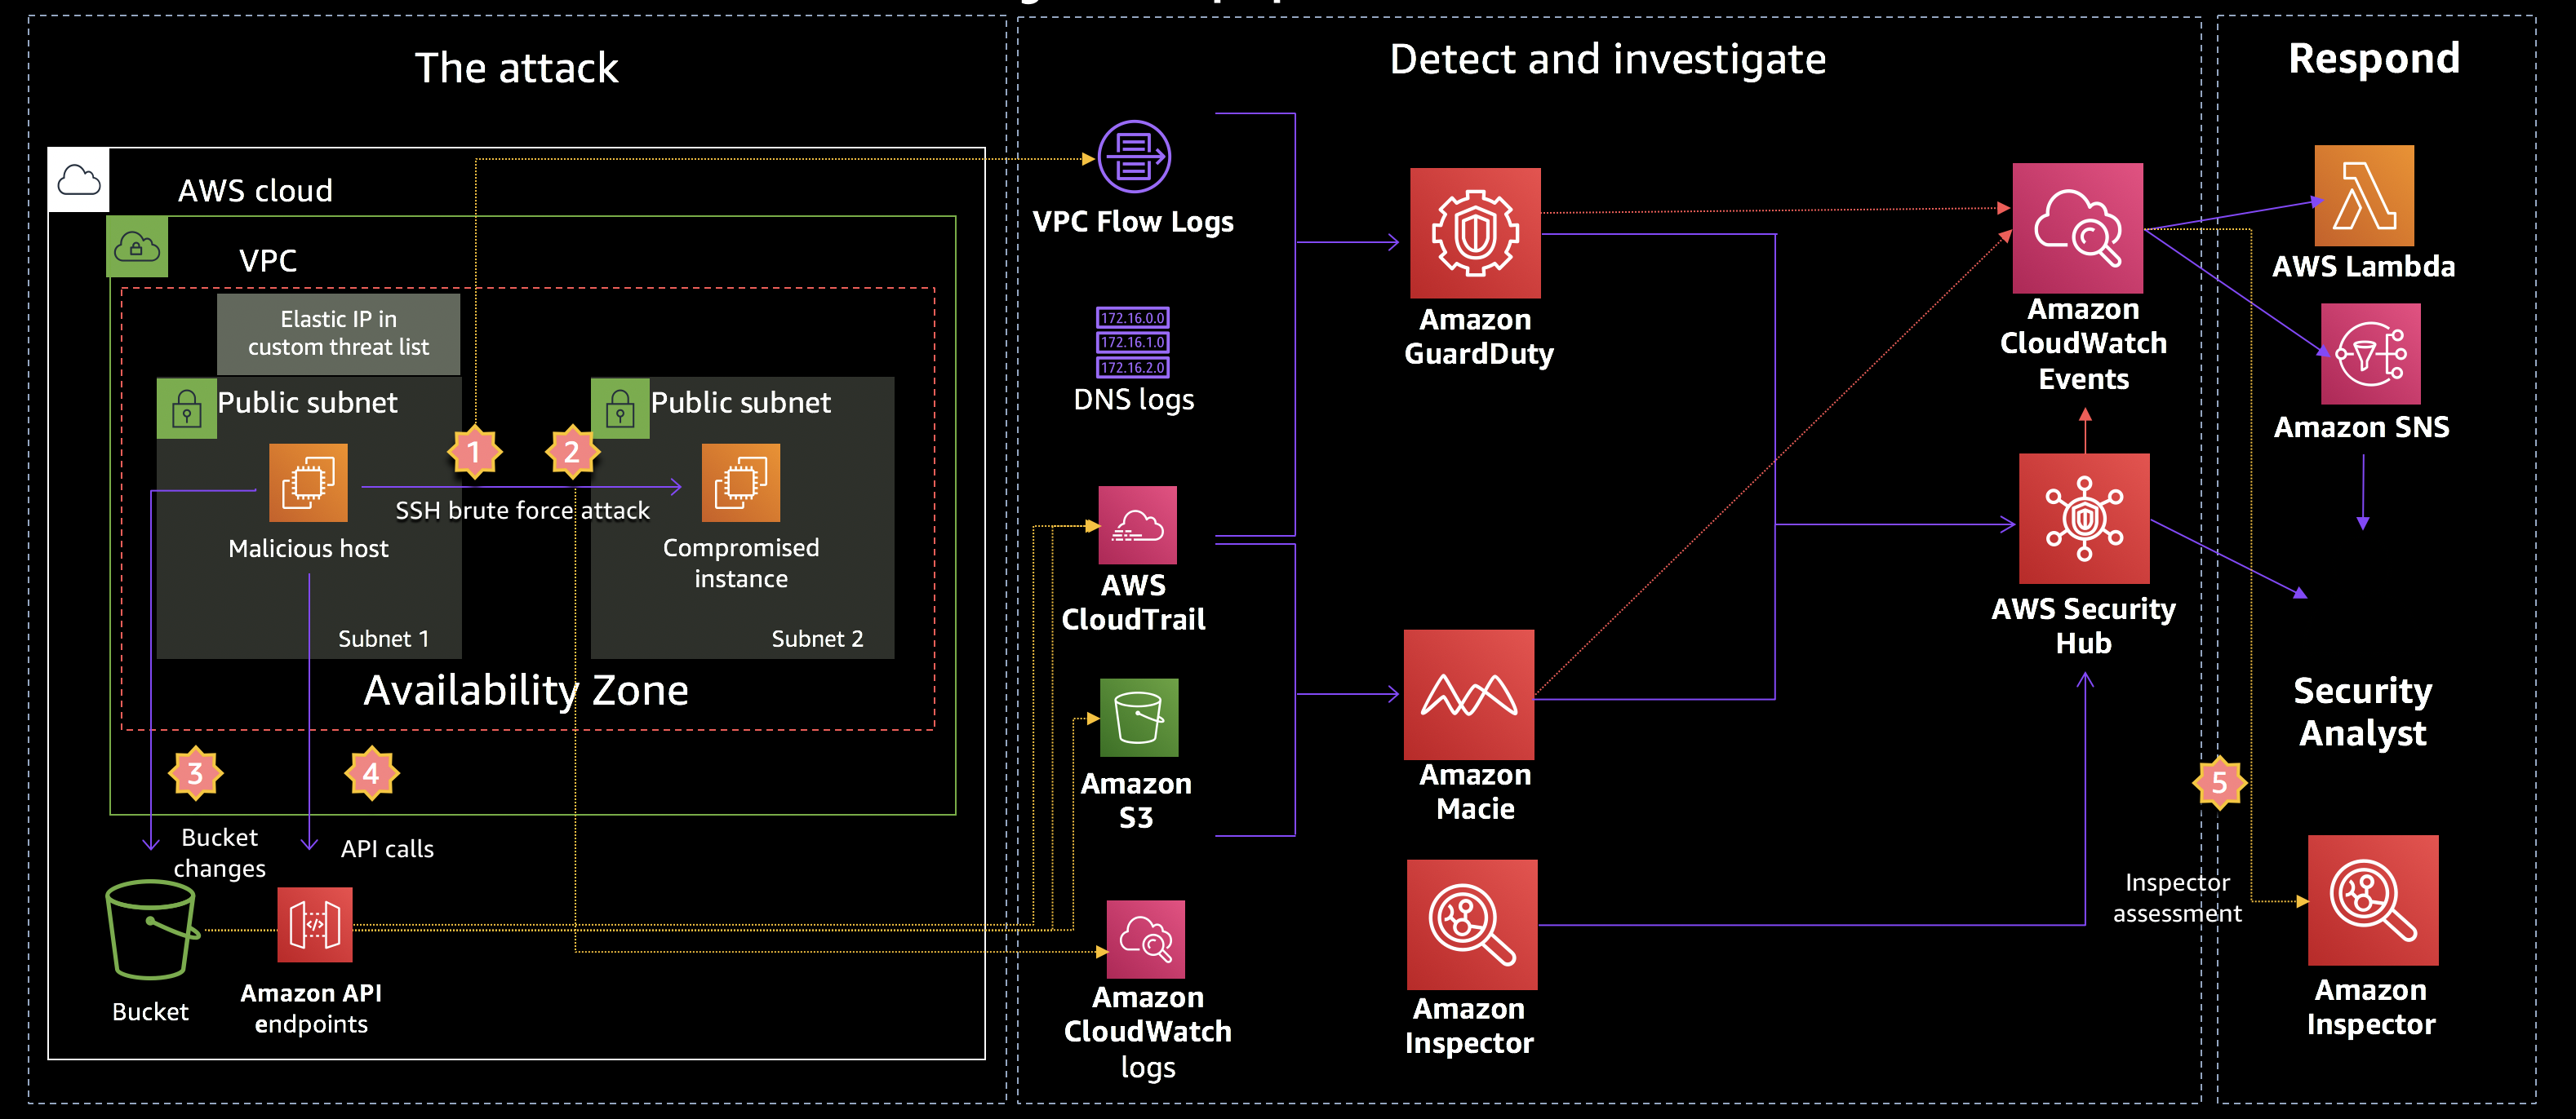Click the 'Respond' heading
This screenshot has width=2576, height=1119.
point(2374,59)
